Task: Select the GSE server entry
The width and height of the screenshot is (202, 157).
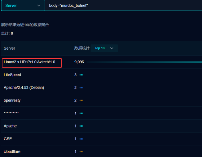Action: [8, 139]
